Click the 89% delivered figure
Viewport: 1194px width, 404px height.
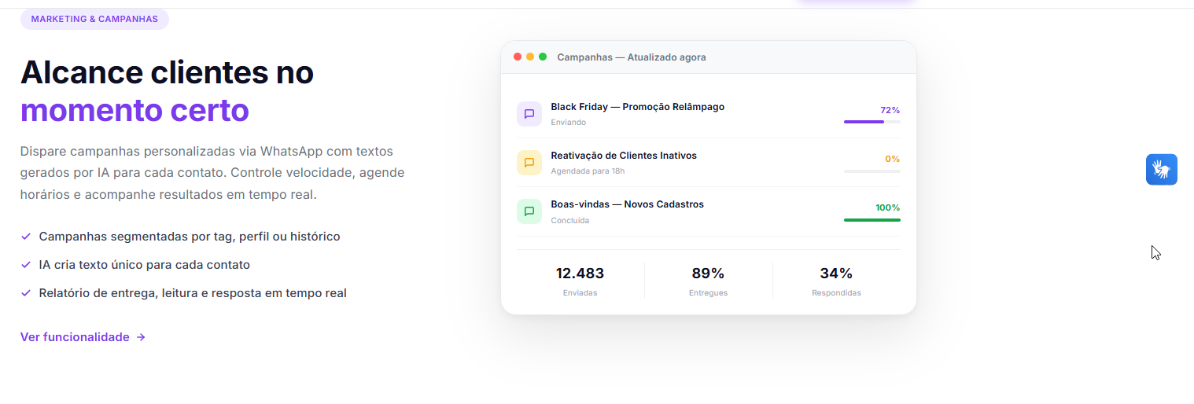[708, 274]
